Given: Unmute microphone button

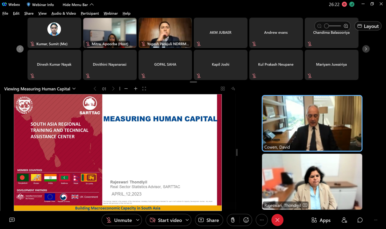Looking at the screenshot, I should coord(119,220).
